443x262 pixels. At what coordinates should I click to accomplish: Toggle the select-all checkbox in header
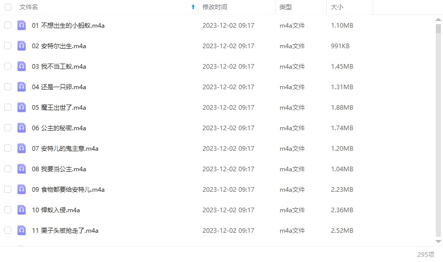tap(8, 7)
